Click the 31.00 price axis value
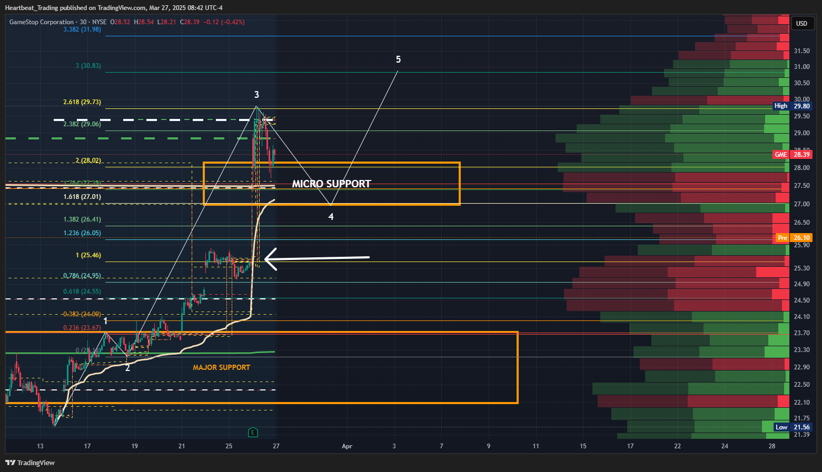 click(x=802, y=67)
